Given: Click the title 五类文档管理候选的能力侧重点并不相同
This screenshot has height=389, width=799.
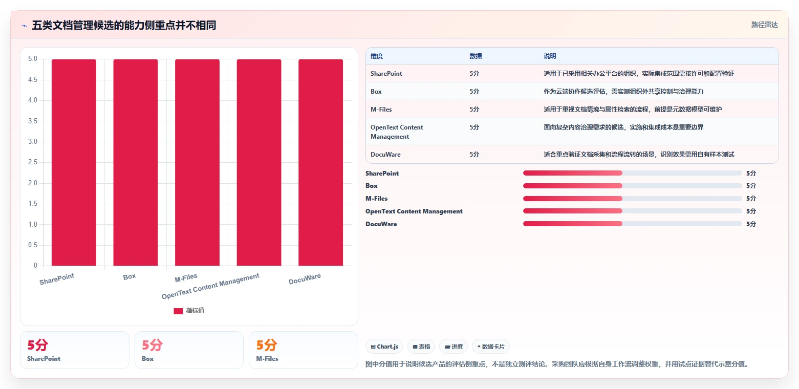Looking at the screenshot, I should coord(124,25).
